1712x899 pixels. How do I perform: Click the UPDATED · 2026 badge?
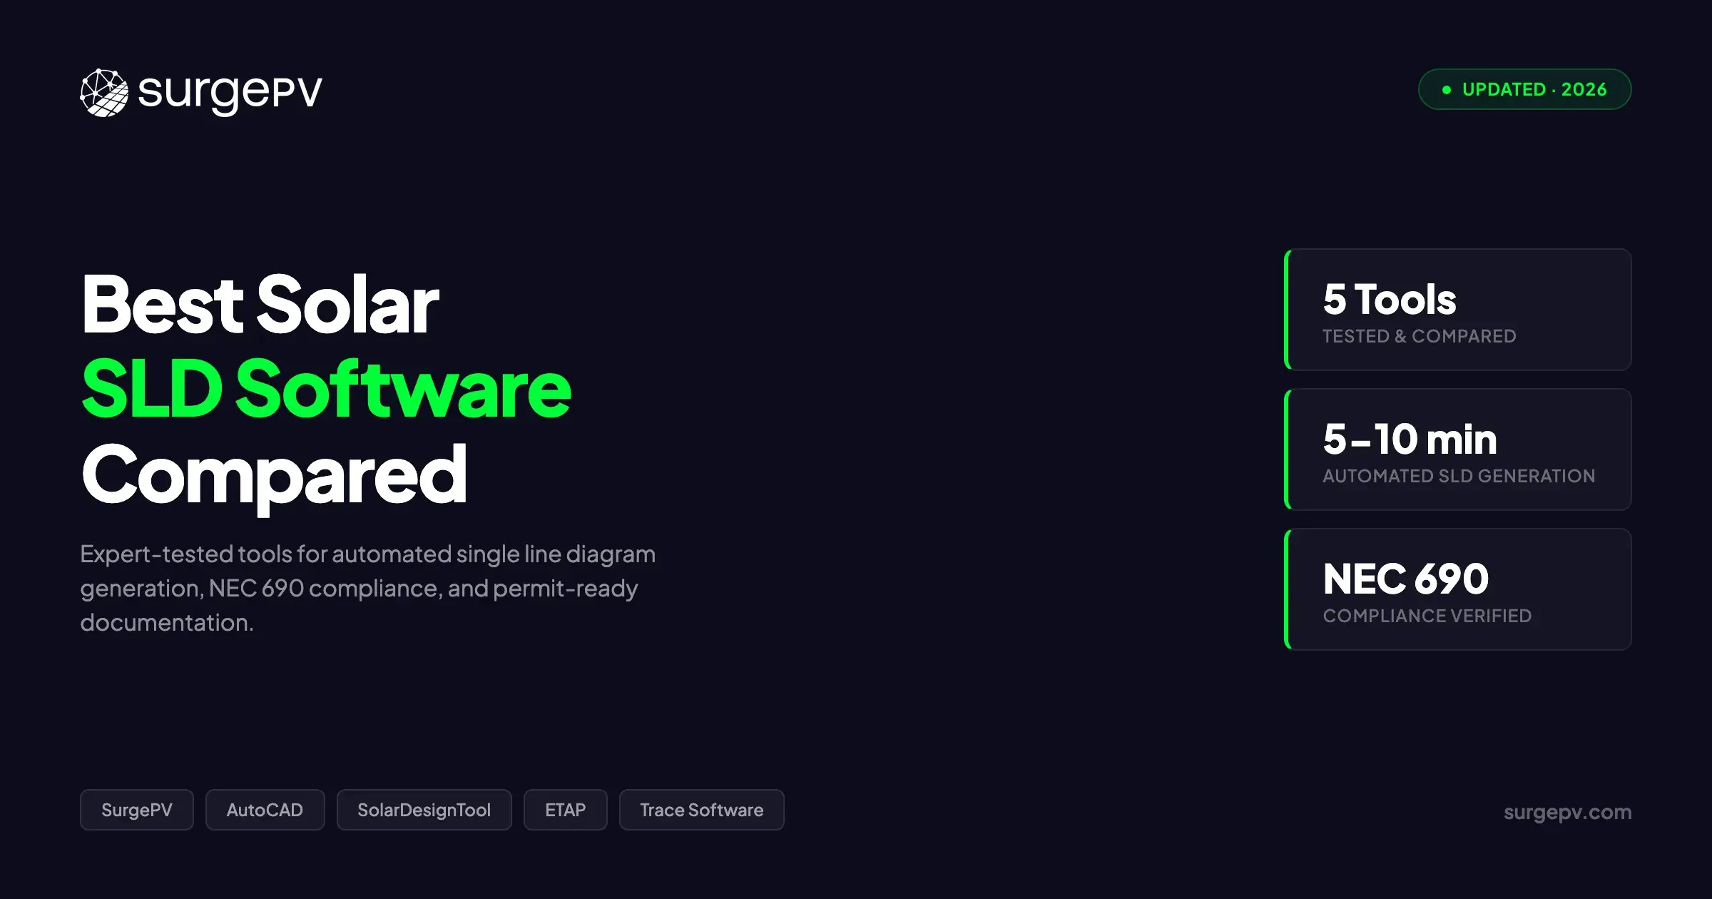click(1524, 89)
